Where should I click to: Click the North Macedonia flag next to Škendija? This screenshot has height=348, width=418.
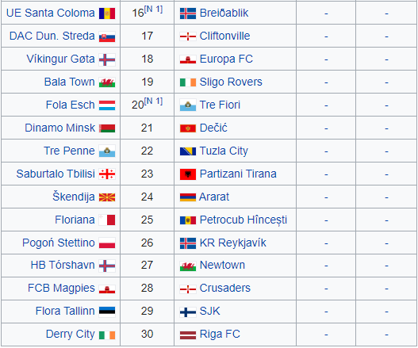(x=107, y=197)
